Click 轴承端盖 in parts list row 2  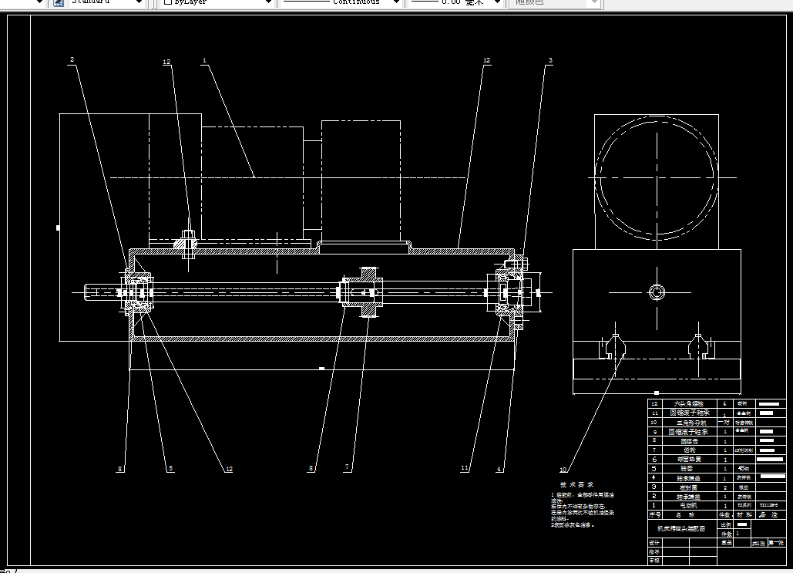point(688,497)
